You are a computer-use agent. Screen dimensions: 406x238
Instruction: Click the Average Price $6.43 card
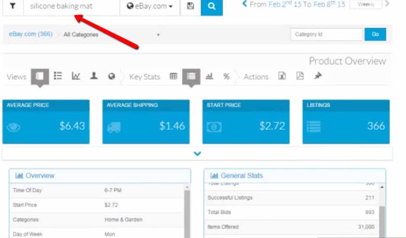(x=46, y=122)
